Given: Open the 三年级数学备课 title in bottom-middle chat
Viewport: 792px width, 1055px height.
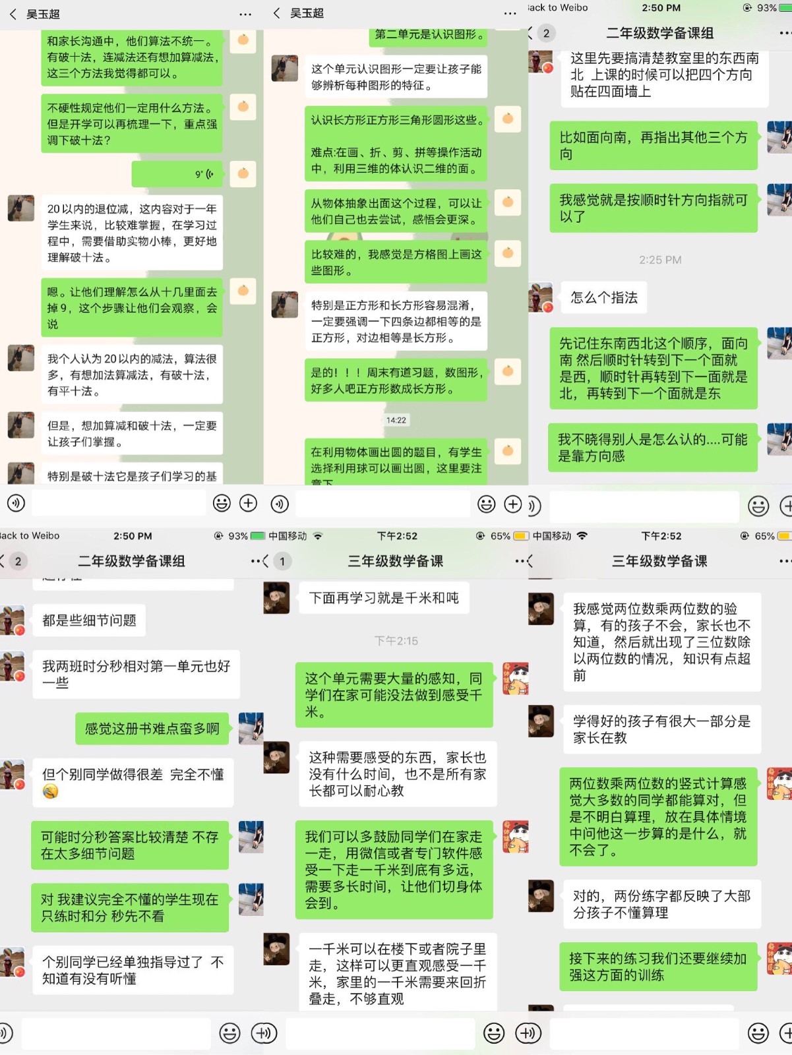Looking at the screenshot, I should (x=396, y=561).
